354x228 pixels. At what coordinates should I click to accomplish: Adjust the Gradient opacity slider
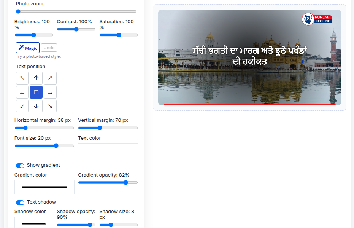tap(108, 183)
